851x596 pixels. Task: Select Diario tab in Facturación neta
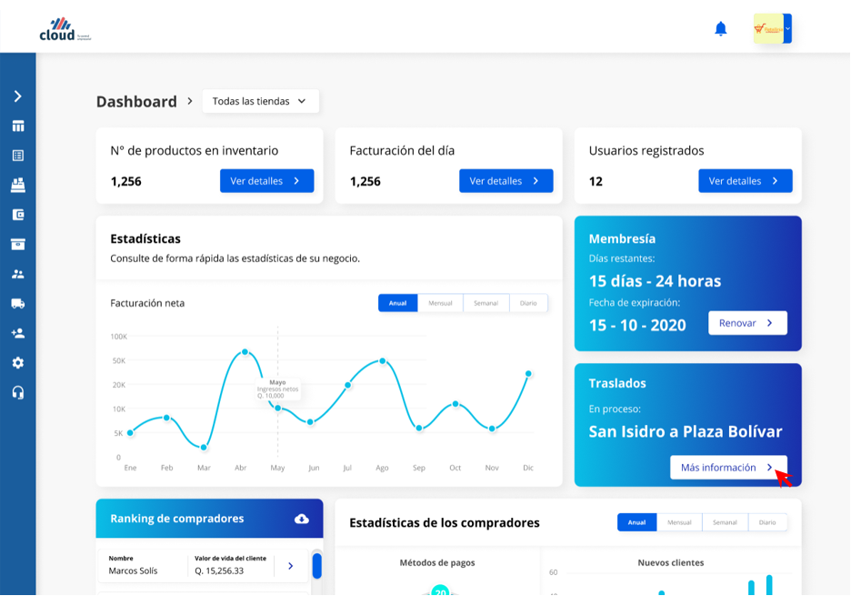tap(528, 303)
